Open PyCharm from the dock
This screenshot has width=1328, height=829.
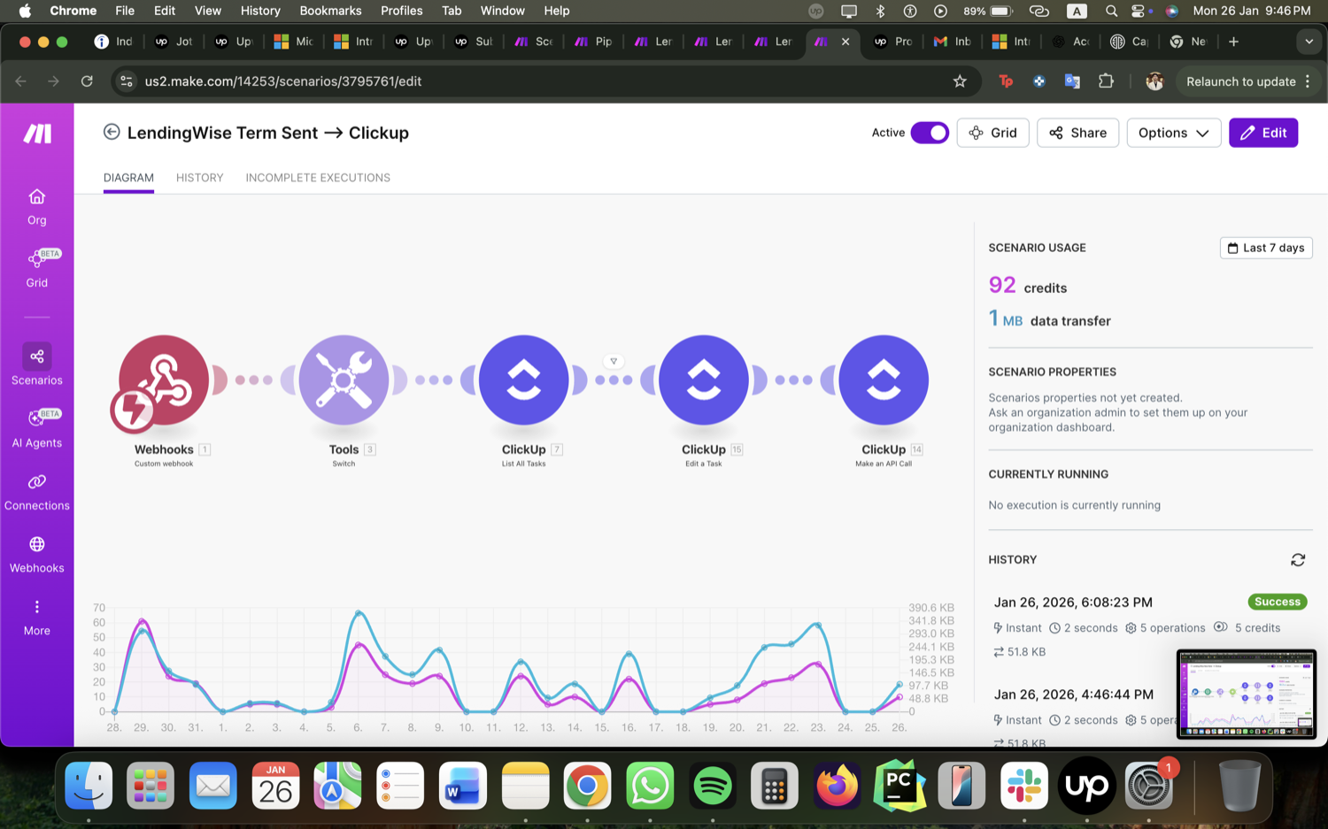click(899, 786)
